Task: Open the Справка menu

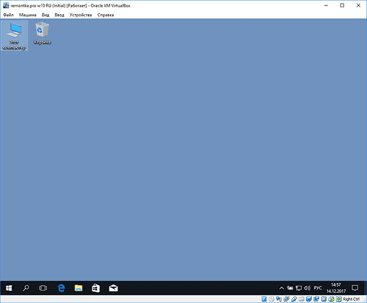Action: click(x=106, y=14)
